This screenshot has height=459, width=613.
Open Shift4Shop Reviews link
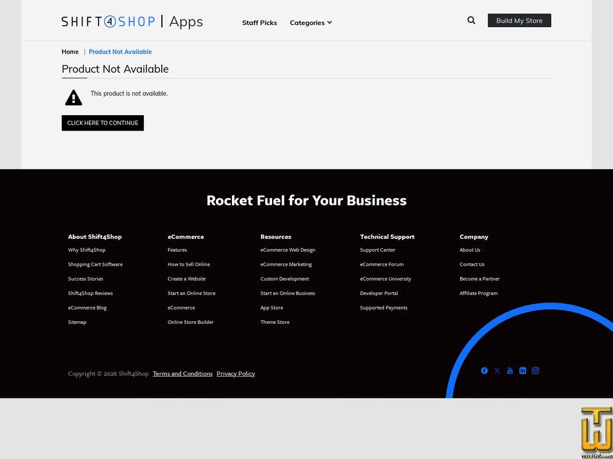click(90, 293)
